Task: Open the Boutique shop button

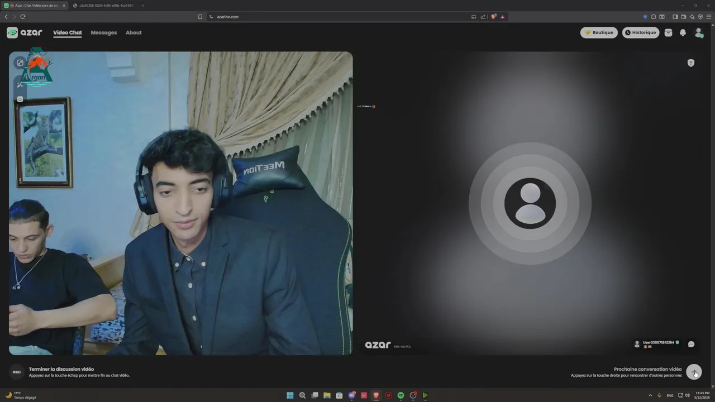Action: pos(599,32)
